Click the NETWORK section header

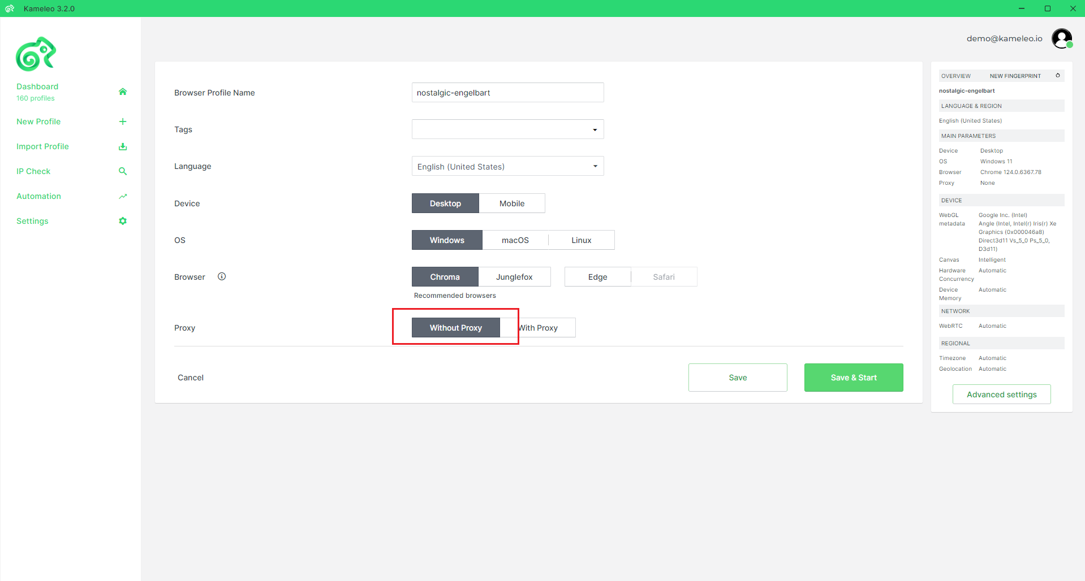(1001, 311)
